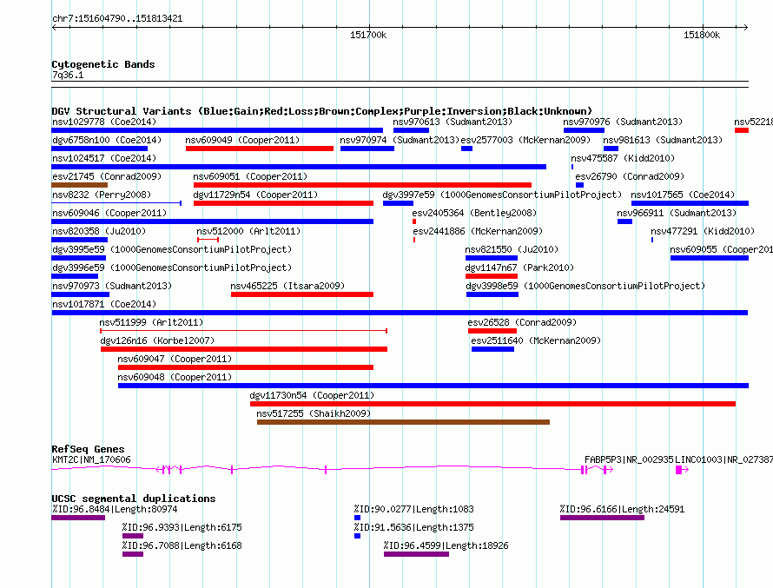Click esv2441886 (McKernan2009) label
The height and width of the screenshot is (588, 773).
coord(478,231)
